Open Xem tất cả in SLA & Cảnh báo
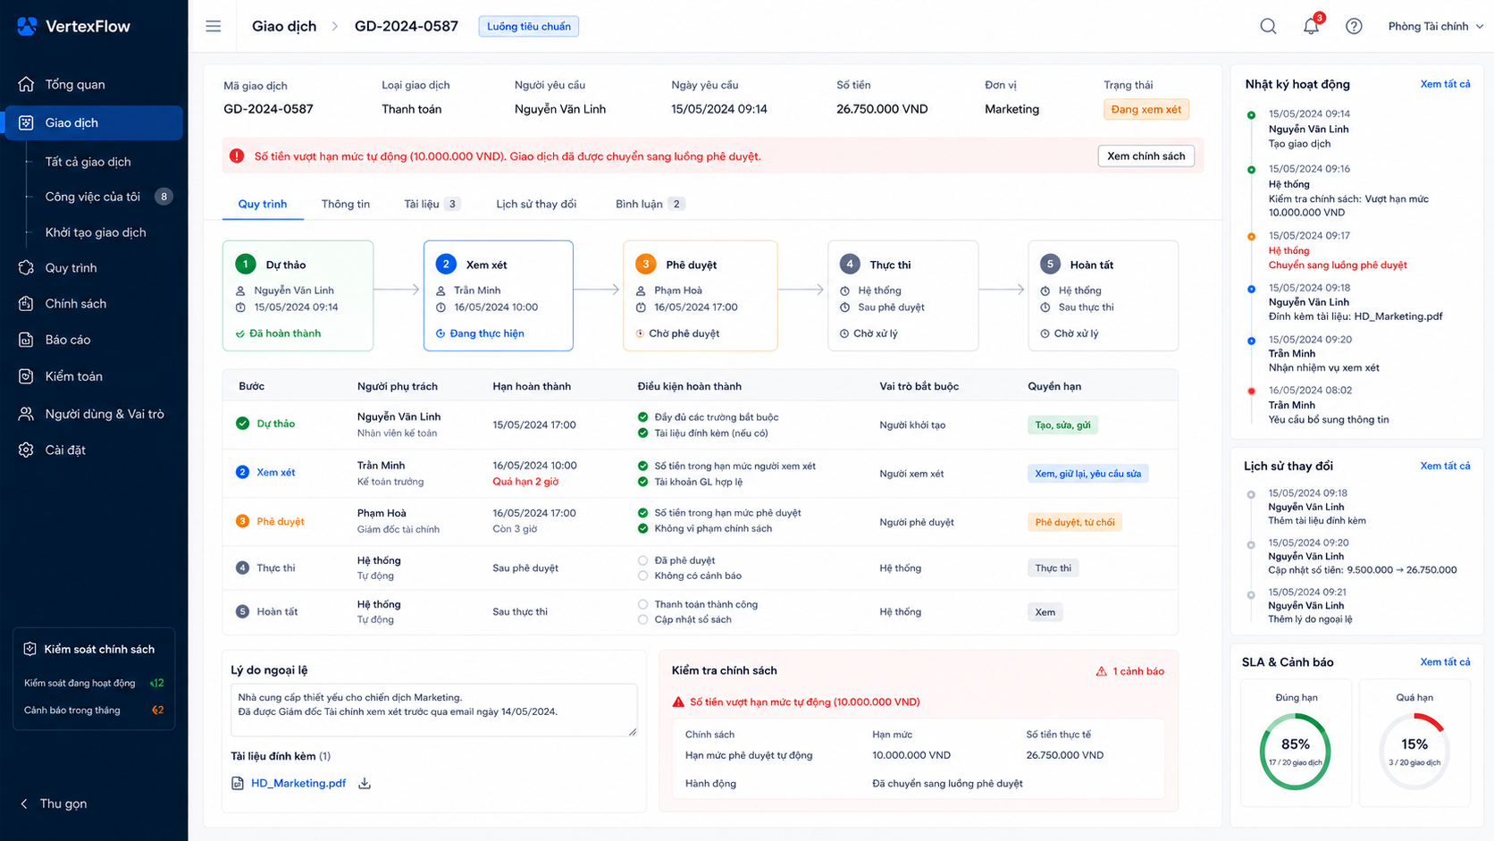Image resolution: width=1494 pixels, height=841 pixels. [1445, 662]
